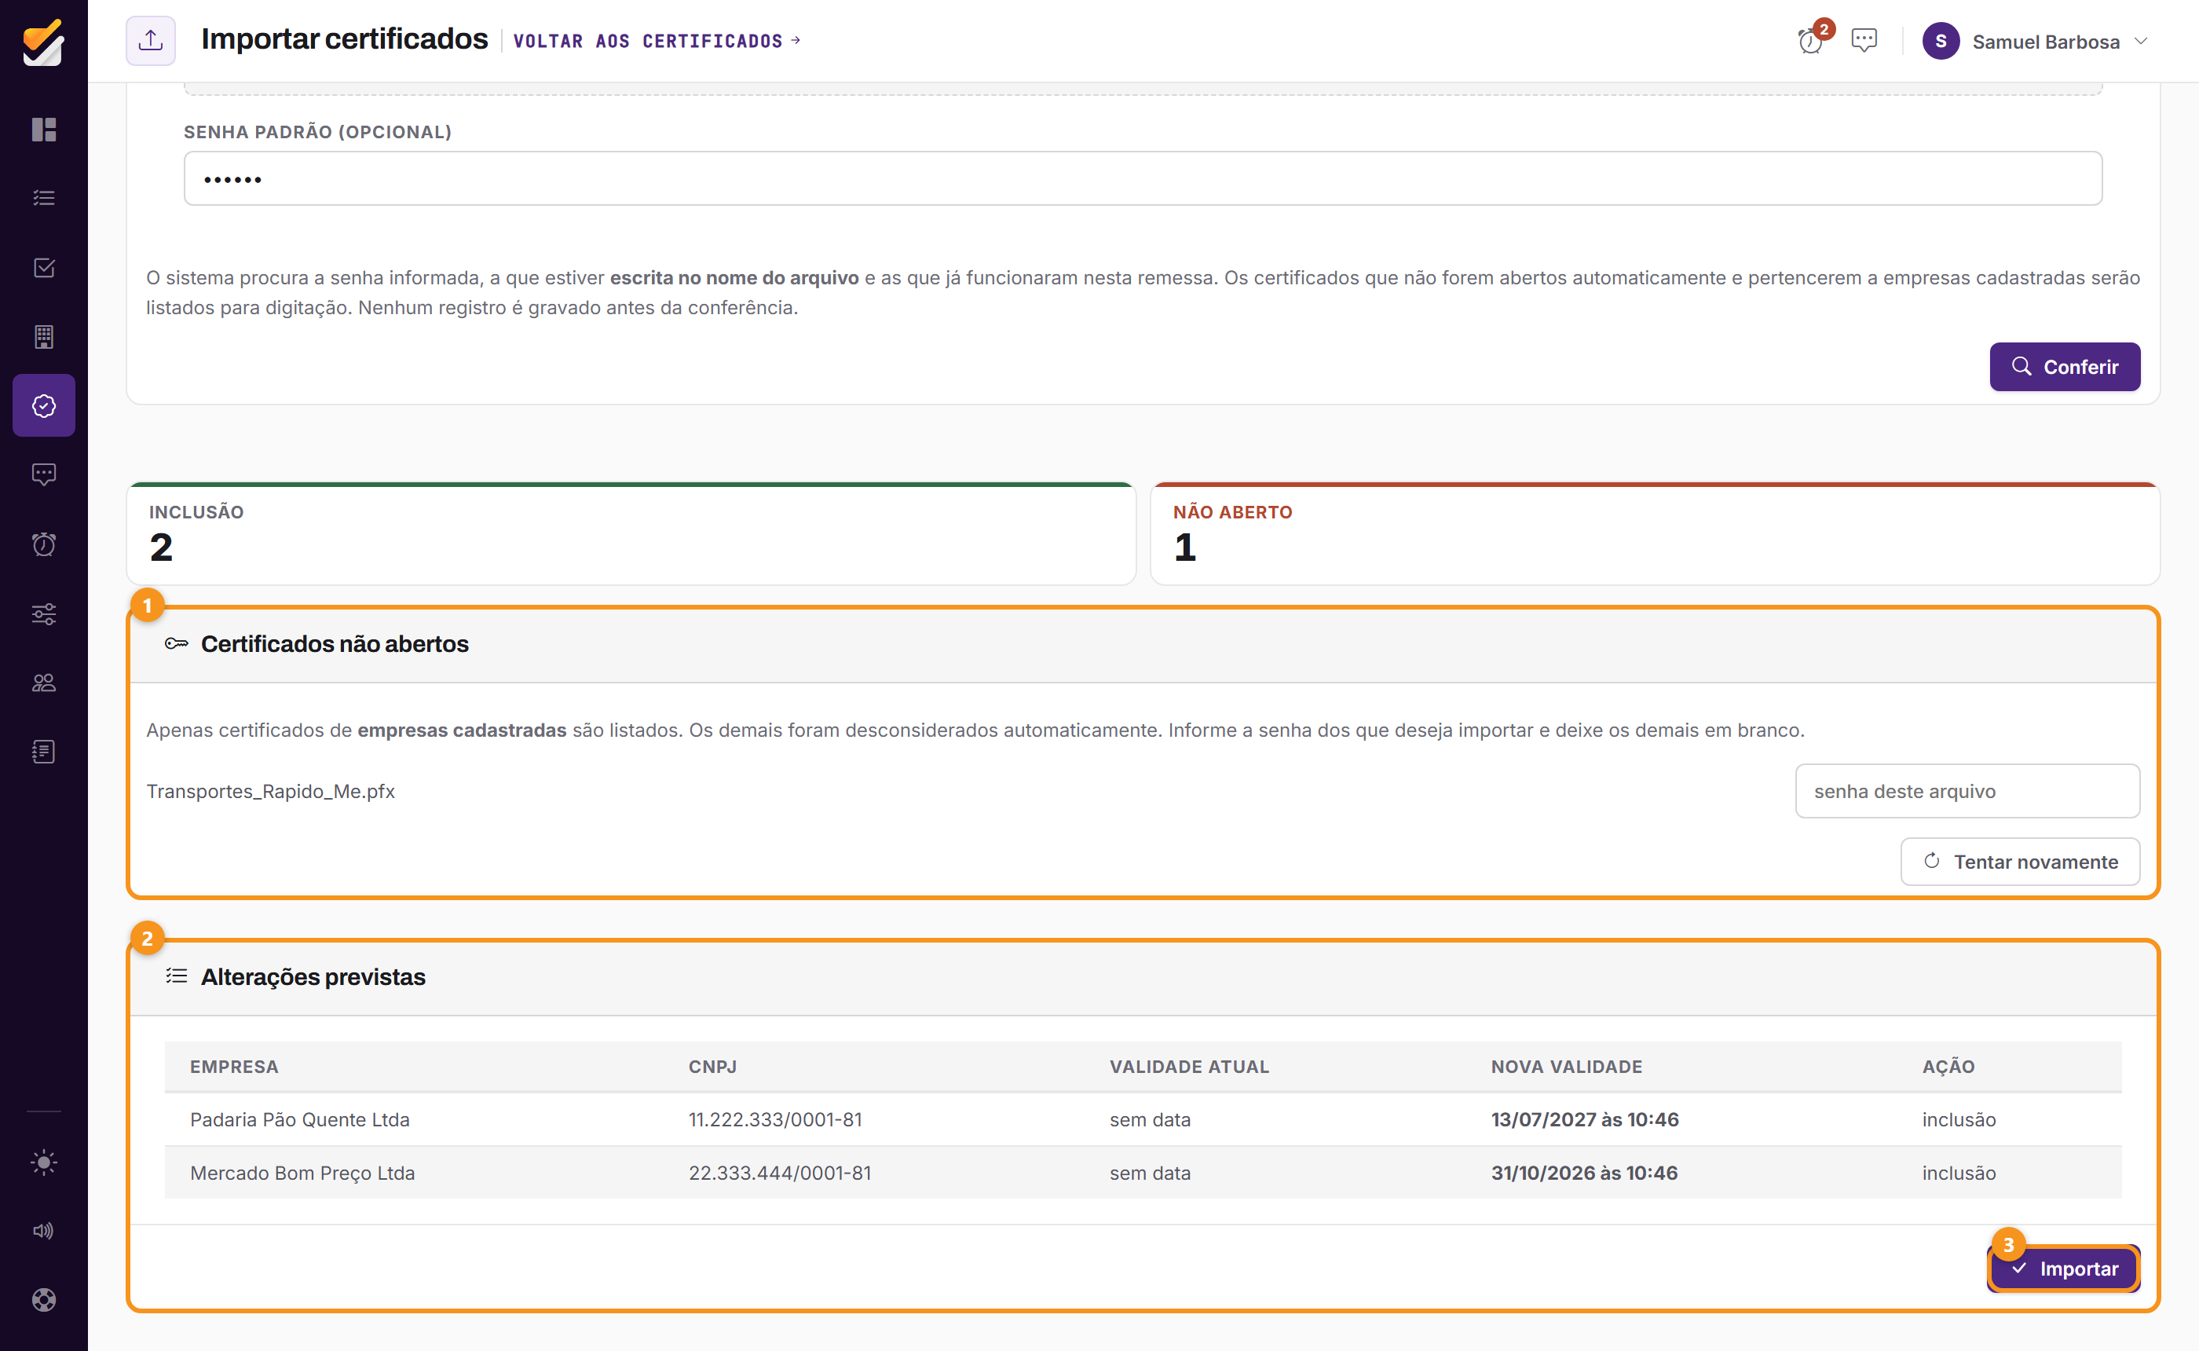Click the upload icon beside the page title

[x=150, y=40]
